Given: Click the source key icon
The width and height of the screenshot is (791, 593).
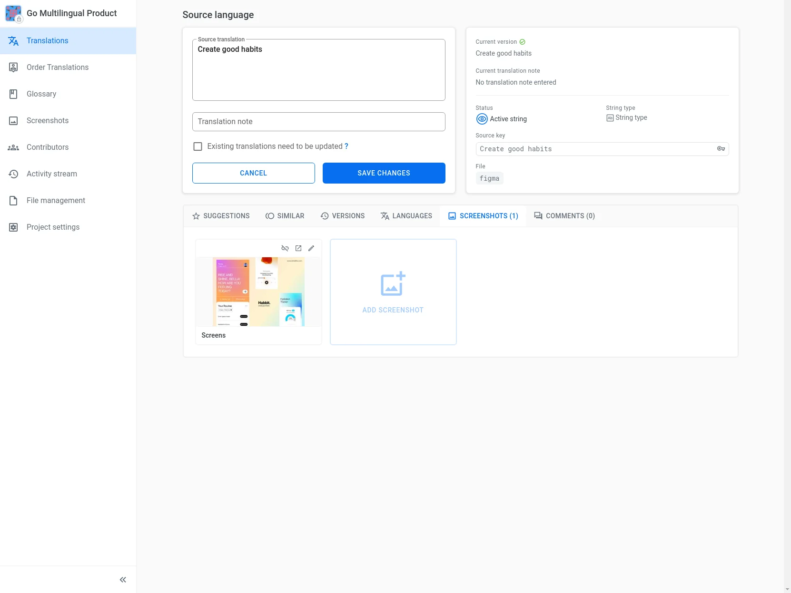Looking at the screenshot, I should (x=721, y=149).
